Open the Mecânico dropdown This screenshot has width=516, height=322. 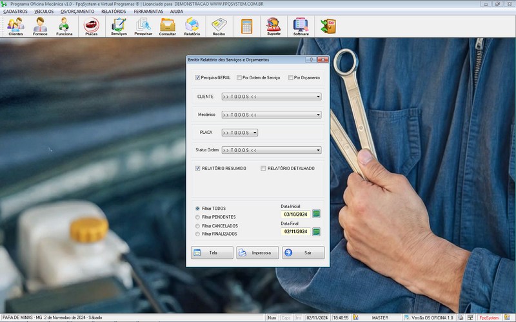pyautogui.click(x=318, y=115)
